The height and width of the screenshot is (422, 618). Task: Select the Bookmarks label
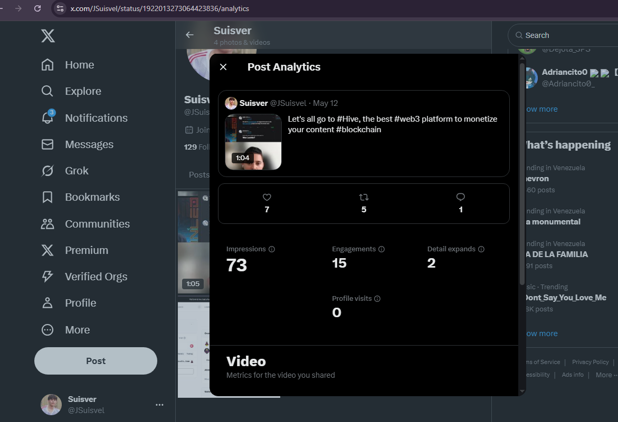pyautogui.click(x=92, y=197)
